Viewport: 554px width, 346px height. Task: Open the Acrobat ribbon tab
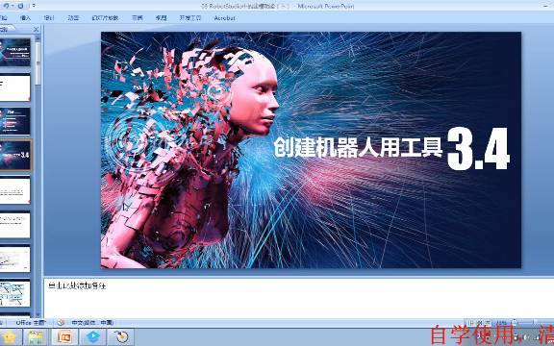(x=224, y=17)
